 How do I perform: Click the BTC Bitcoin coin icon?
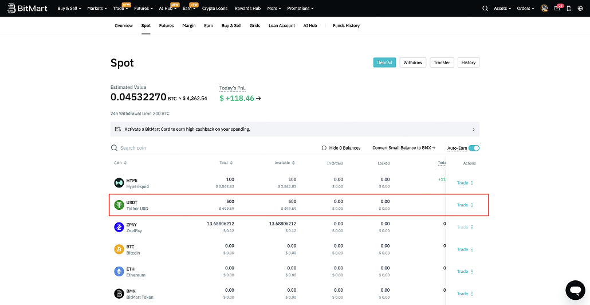click(119, 249)
